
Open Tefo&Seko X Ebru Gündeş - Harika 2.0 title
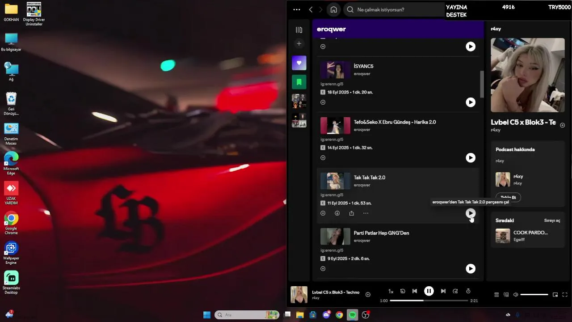[395, 122]
